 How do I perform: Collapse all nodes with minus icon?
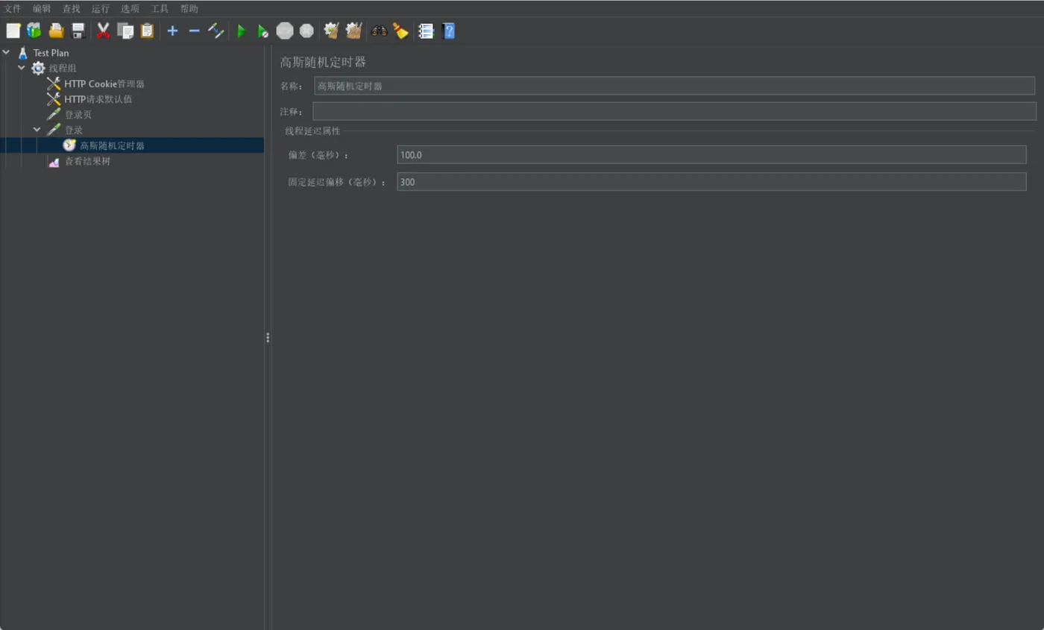pyautogui.click(x=194, y=31)
